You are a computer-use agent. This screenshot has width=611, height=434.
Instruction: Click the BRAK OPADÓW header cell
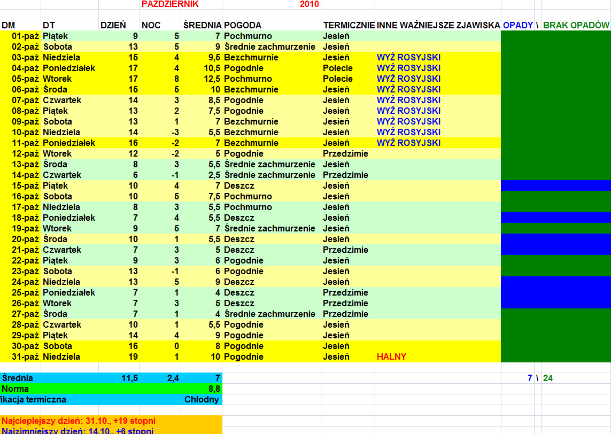point(576,25)
